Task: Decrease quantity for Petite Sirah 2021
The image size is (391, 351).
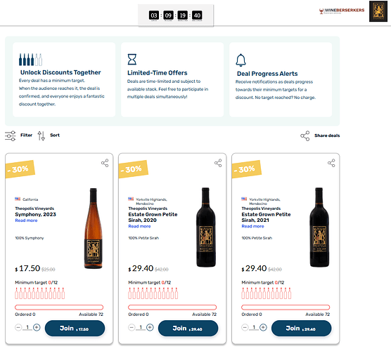Action: tap(245, 327)
